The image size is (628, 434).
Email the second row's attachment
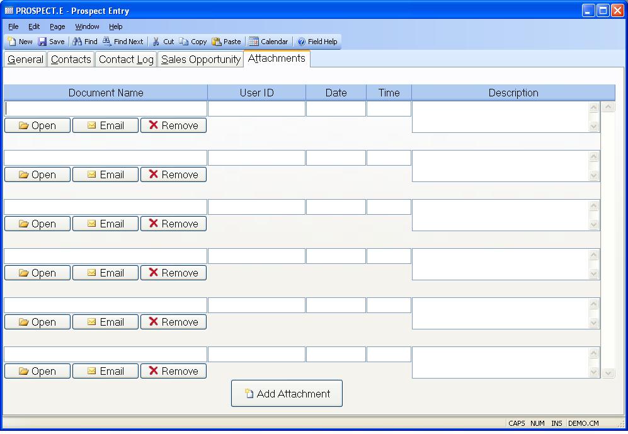tap(105, 174)
